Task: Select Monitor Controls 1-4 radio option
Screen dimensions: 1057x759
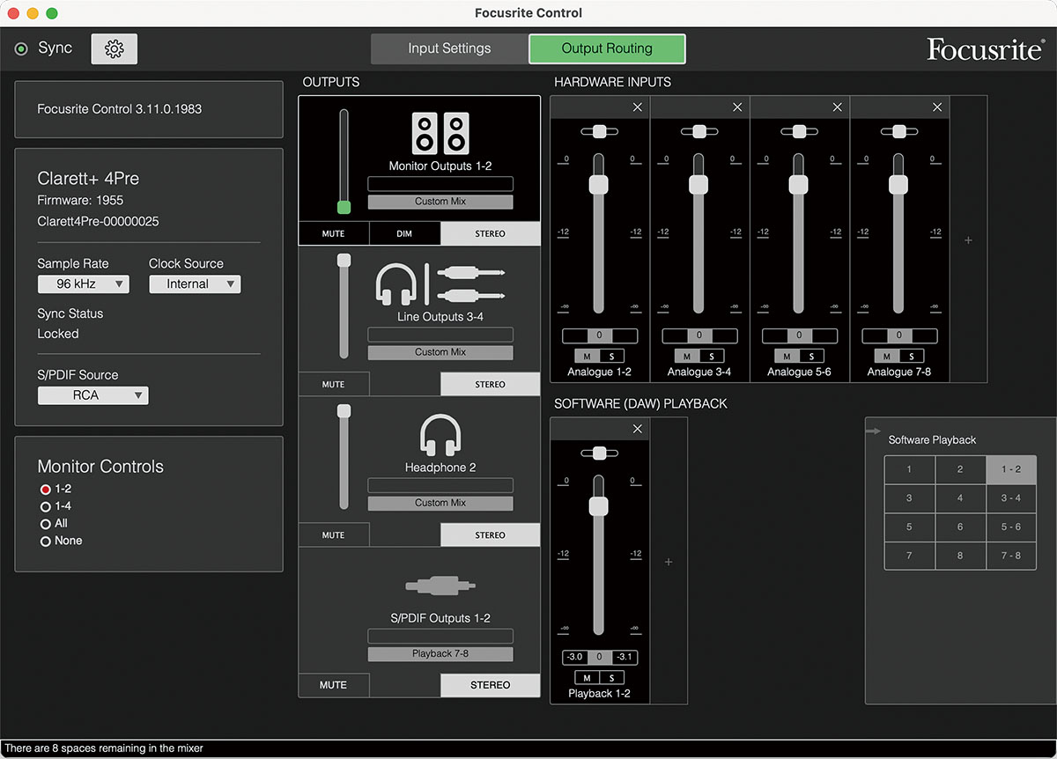Action: [46, 507]
